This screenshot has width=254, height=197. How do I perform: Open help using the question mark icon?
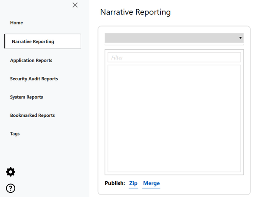click(x=11, y=188)
